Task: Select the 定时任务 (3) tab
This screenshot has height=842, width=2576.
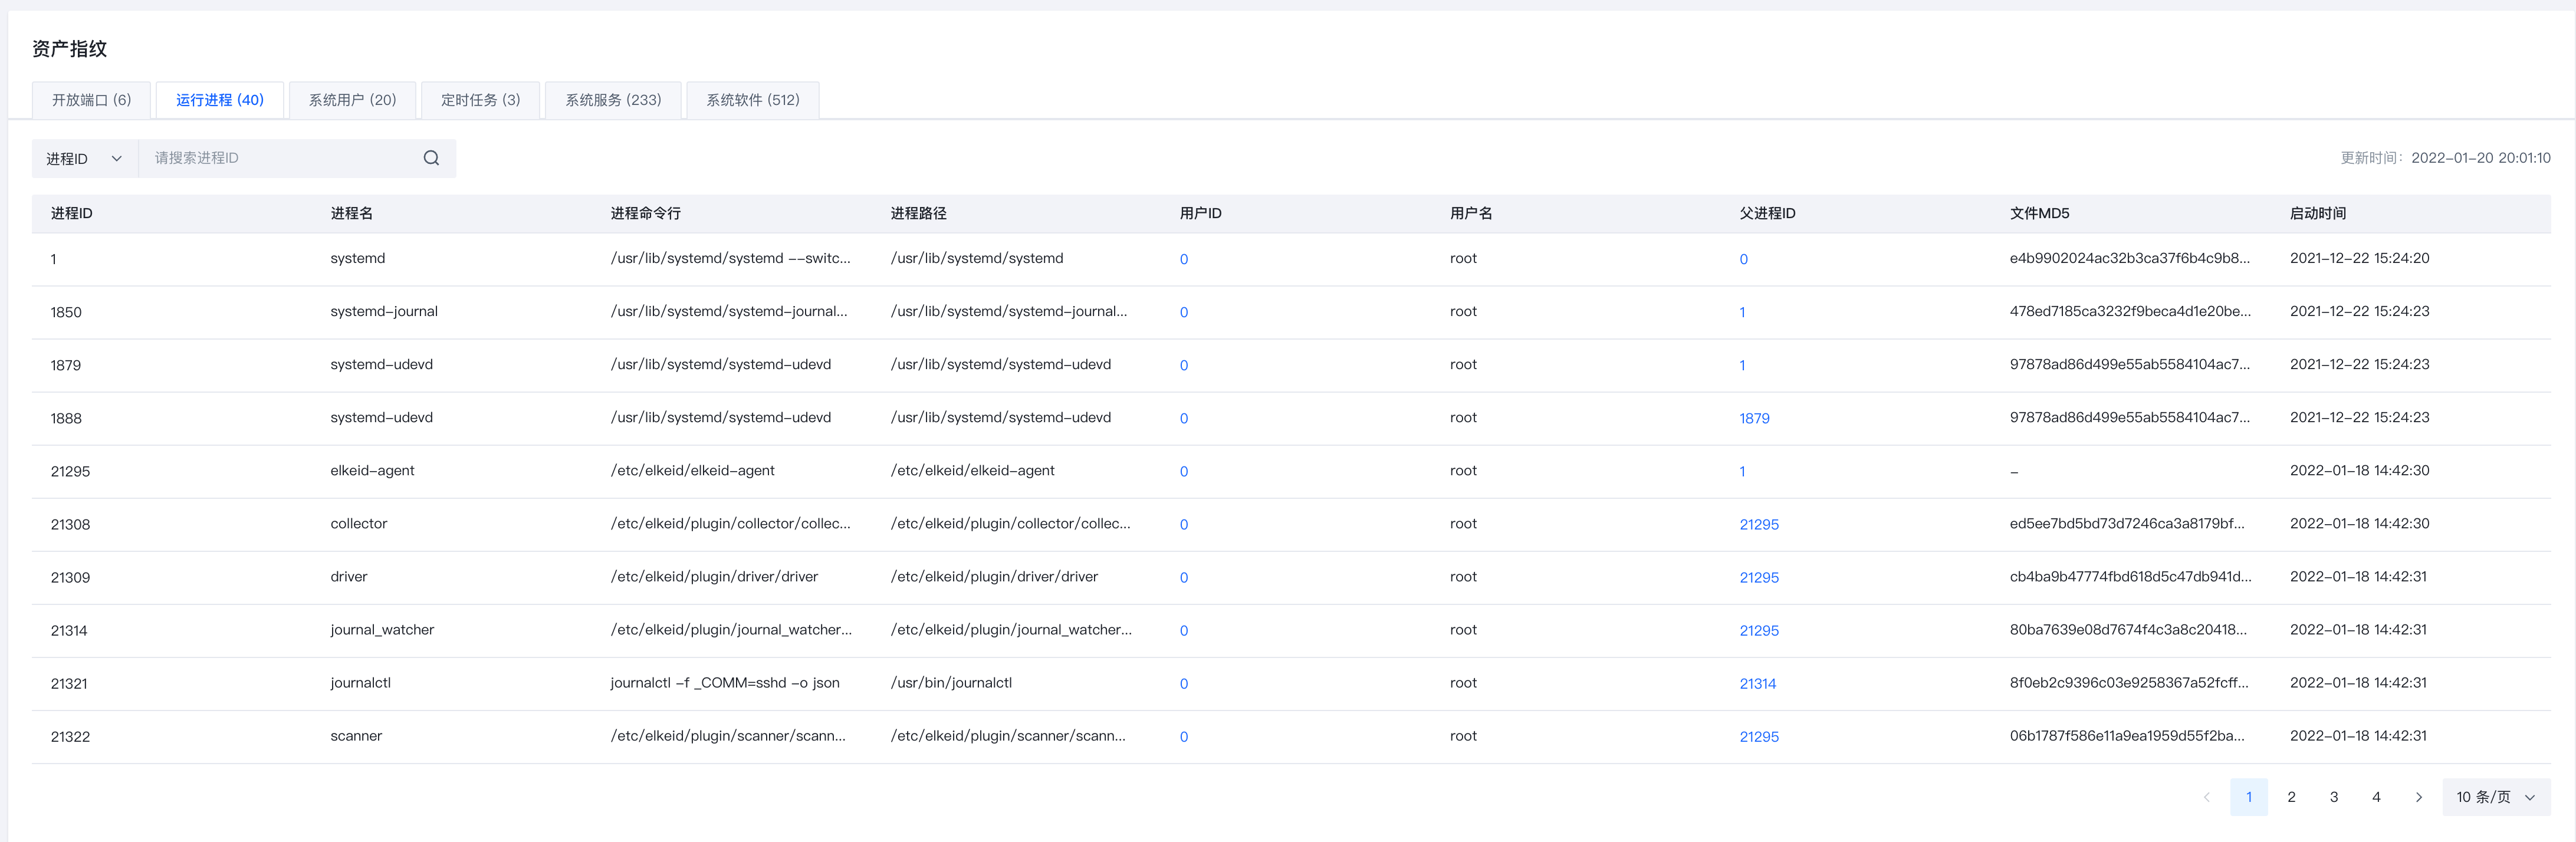Action: coord(480,100)
